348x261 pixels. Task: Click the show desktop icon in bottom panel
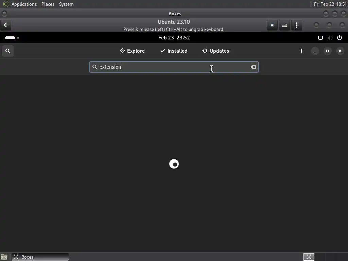click(4, 257)
